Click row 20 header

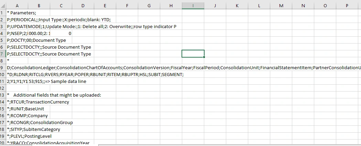[x=3, y=143]
